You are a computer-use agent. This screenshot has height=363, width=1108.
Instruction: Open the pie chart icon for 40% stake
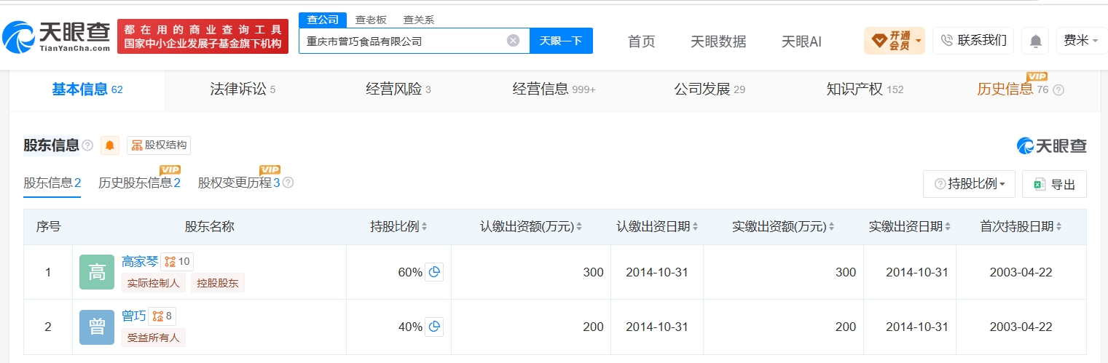(434, 327)
